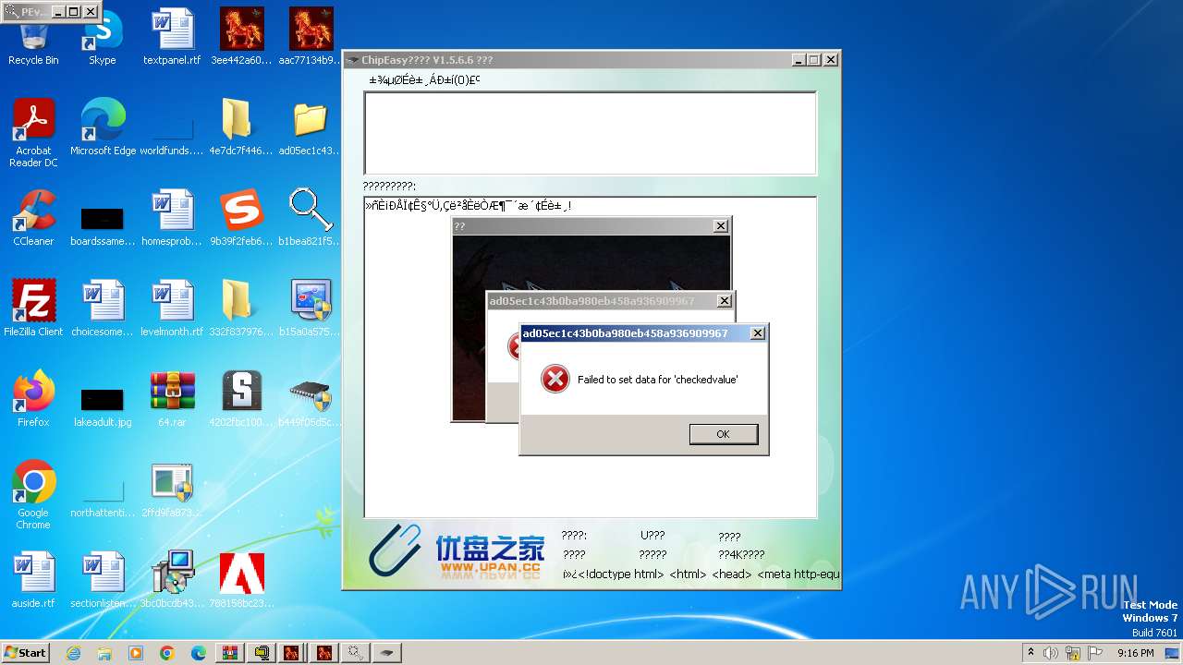Open Chrome from the taskbar
Image resolution: width=1183 pixels, height=665 pixels.
tap(167, 653)
